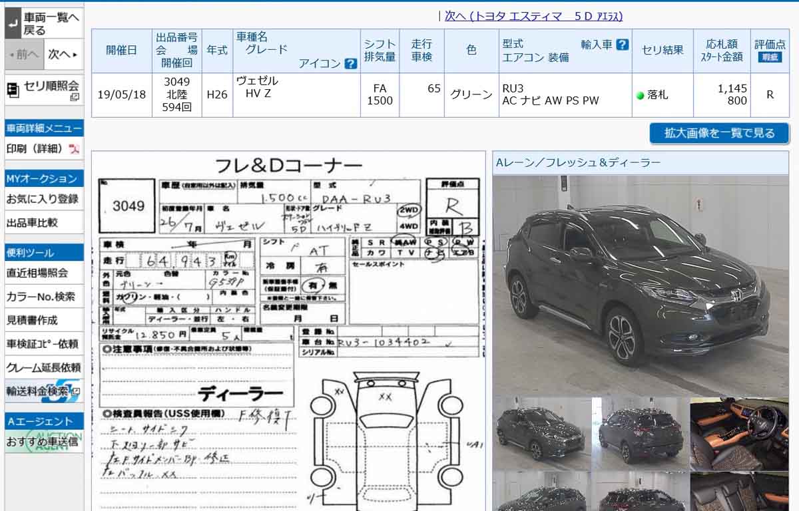Select the orange interior dashboard thumbnail
The image size is (799, 511).
tap(739, 434)
